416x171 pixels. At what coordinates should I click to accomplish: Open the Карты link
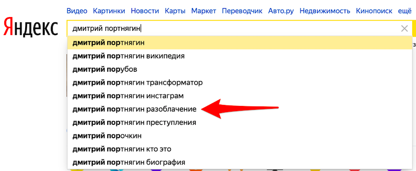[175, 11]
